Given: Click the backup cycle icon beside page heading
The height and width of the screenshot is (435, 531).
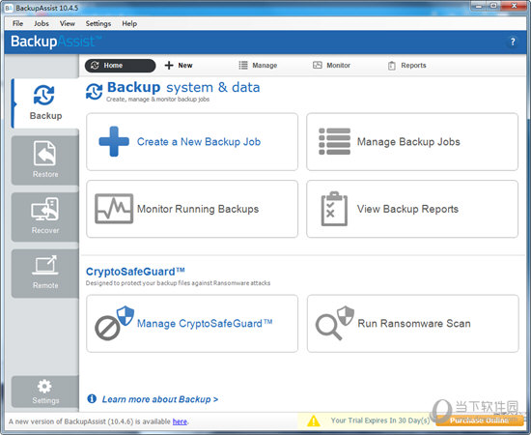Looking at the screenshot, I should [x=94, y=92].
